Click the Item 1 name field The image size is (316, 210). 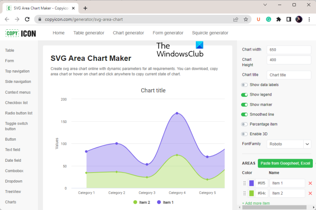pyautogui.click(x=287, y=183)
